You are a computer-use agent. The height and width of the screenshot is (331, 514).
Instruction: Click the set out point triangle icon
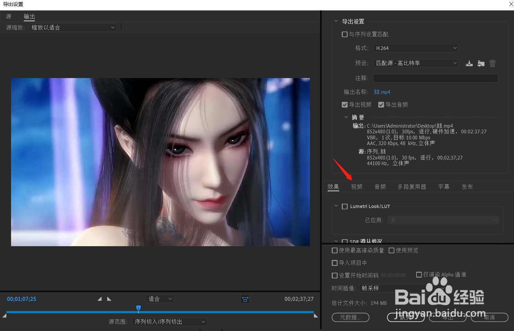point(109,299)
